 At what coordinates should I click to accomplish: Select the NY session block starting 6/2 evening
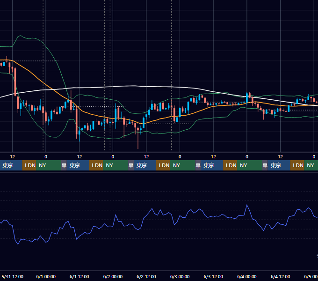[182, 165]
